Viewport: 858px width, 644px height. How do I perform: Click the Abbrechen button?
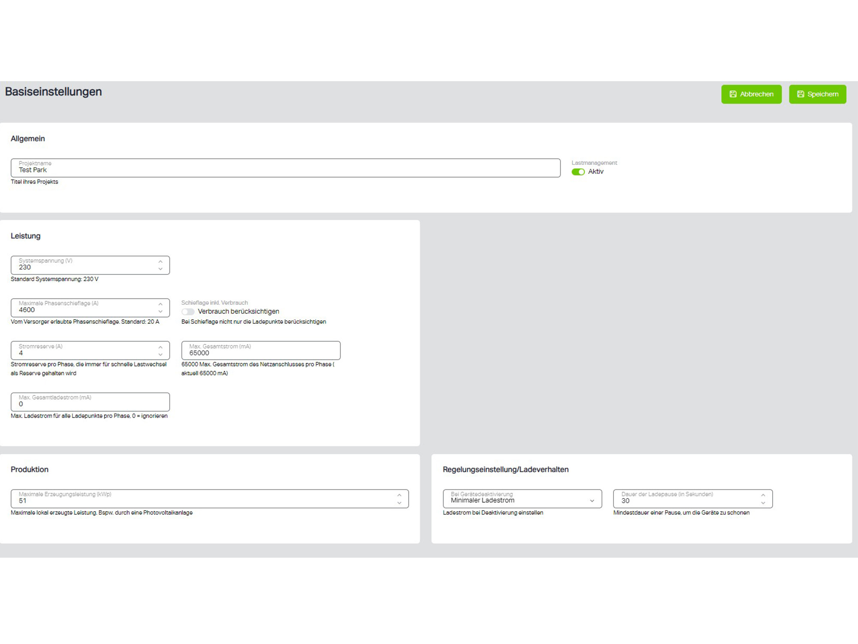click(x=751, y=94)
